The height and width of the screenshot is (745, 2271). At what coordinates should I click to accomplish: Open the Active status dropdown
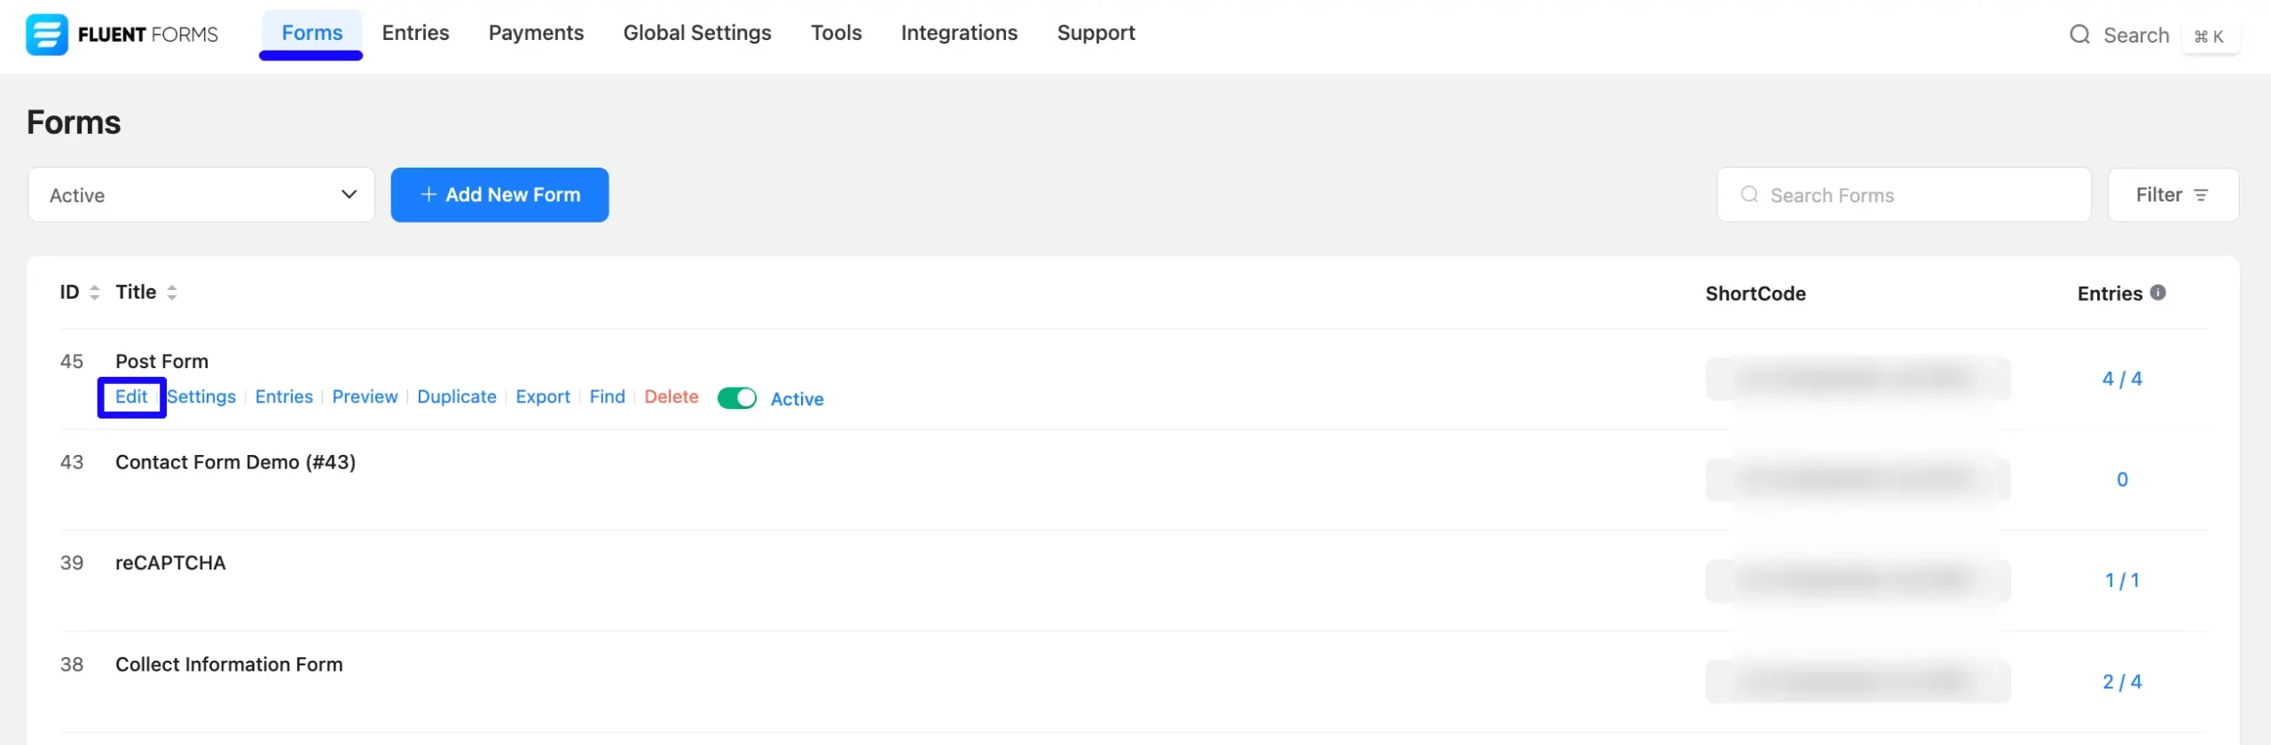click(x=201, y=195)
